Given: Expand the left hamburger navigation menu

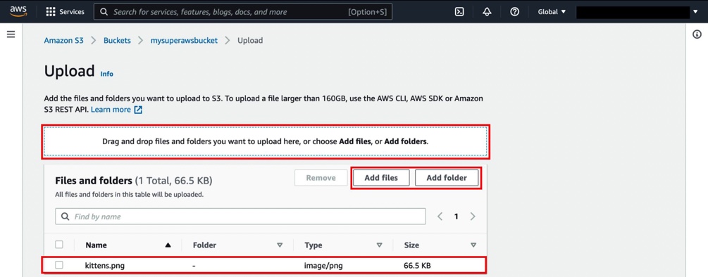Looking at the screenshot, I should [x=11, y=34].
